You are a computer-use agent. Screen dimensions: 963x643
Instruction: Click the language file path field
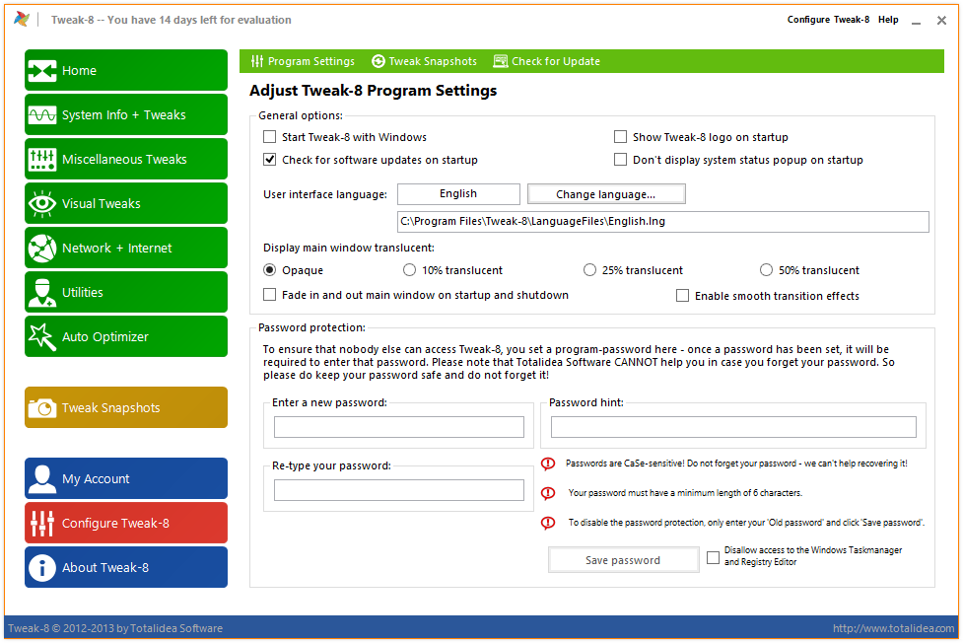662,221
